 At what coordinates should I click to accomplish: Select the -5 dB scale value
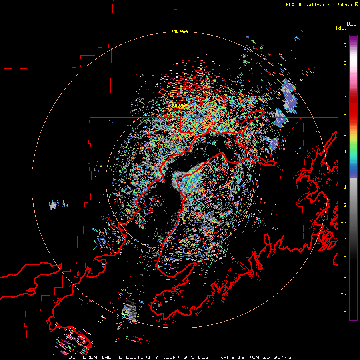tap(344, 258)
